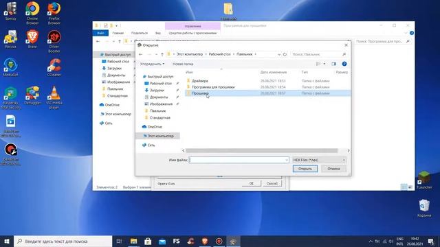Show hidden system tray icons
This screenshot has width=440, height=247.
[371, 241]
